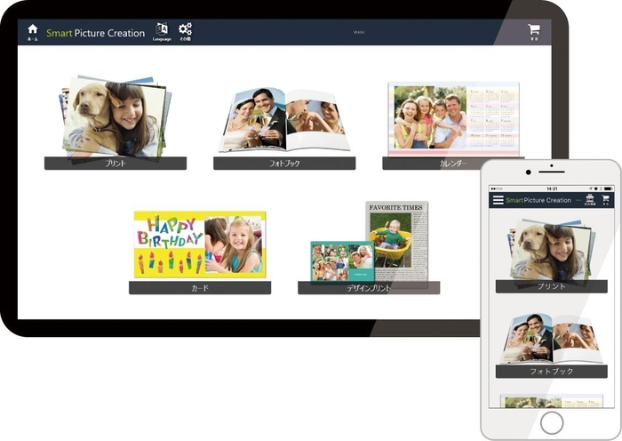Tap the store/printer icon in phone header
Viewport: 622px width, 441px height.
(587, 200)
